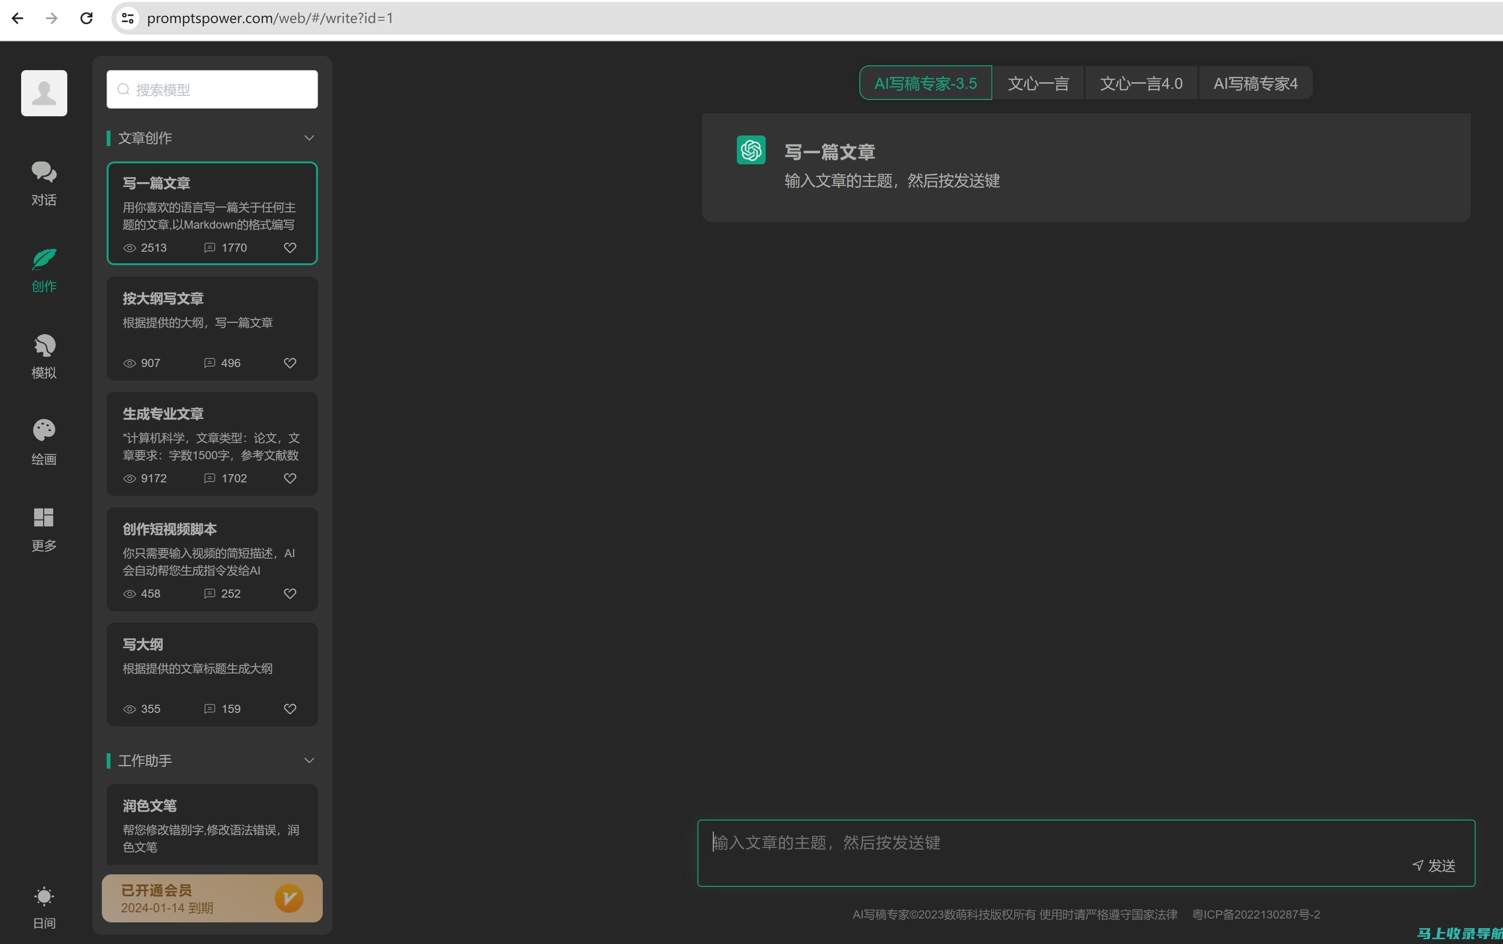1503x944 pixels.
Task: Open the 按大纲写文章 model card title
Action: coord(163,298)
